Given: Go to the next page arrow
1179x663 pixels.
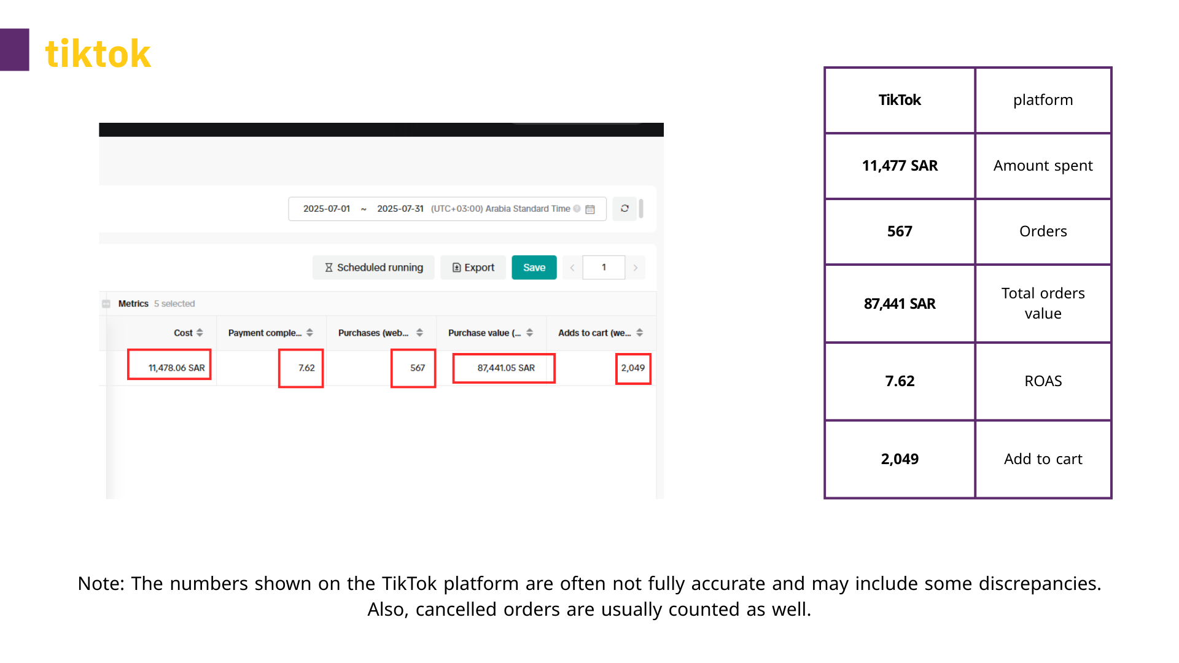Looking at the screenshot, I should pos(636,268).
